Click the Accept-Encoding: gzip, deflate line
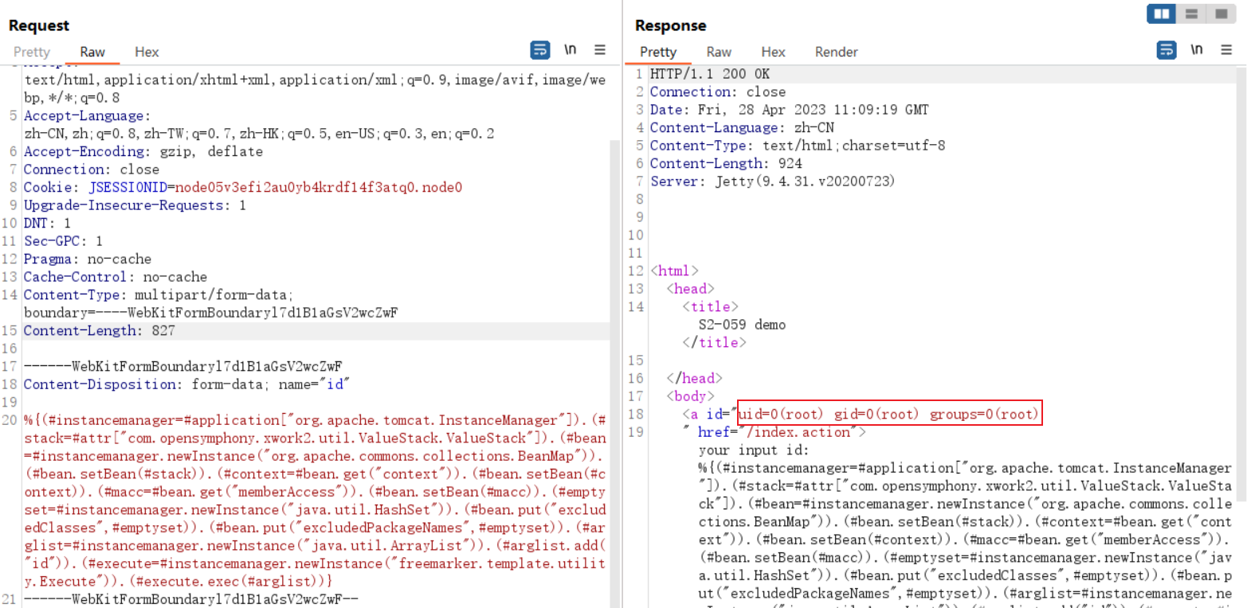 (143, 152)
